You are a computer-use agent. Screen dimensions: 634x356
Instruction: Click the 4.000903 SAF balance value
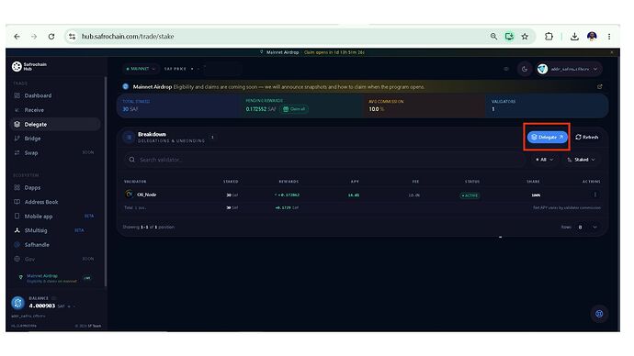(42, 306)
